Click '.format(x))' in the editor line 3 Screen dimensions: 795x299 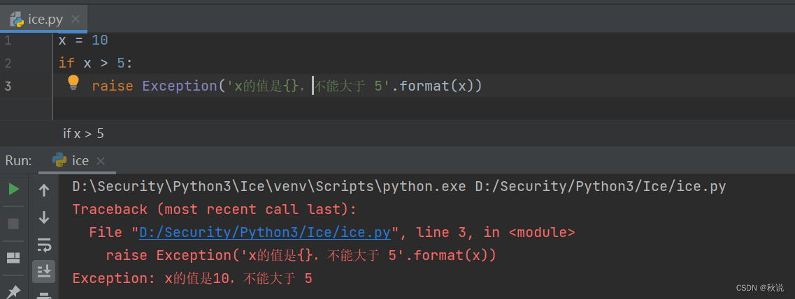pyautogui.click(x=436, y=86)
